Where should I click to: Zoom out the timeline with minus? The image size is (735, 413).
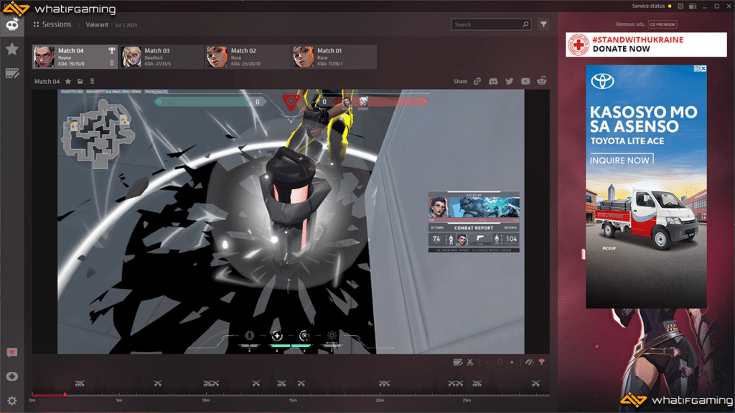coord(487,362)
